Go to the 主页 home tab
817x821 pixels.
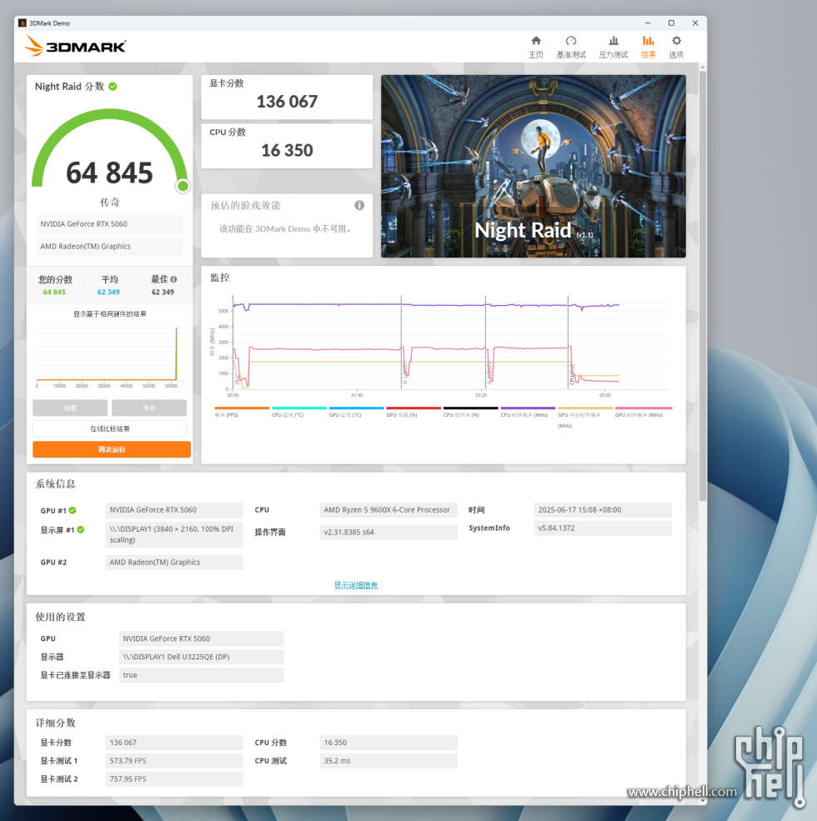tap(536, 47)
